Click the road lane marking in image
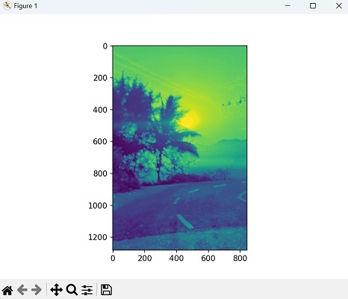 (185, 221)
